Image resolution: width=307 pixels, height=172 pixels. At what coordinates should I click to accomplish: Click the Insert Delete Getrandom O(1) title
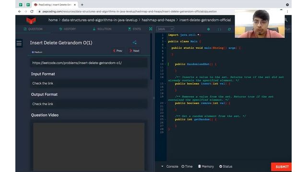pyautogui.click(x=61, y=43)
